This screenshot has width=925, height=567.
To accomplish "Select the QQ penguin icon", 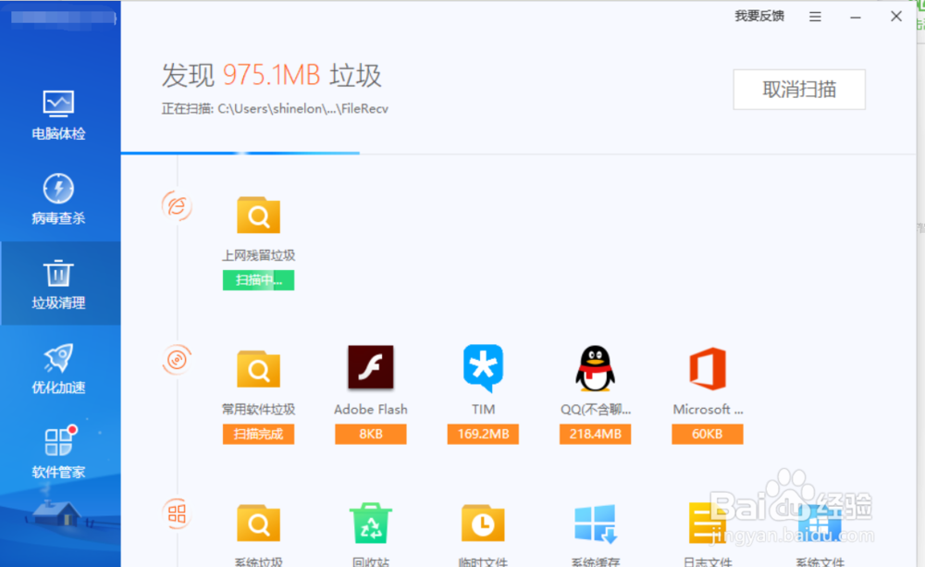I will point(595,368).
